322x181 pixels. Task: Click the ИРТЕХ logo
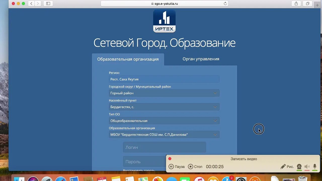[x=164, y=21]
